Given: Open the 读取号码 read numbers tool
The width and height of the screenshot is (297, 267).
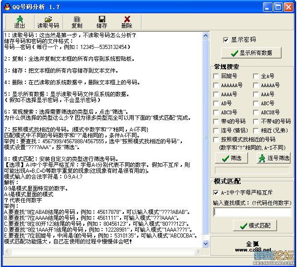Looking at the screenshot, I should click(48, 22).
